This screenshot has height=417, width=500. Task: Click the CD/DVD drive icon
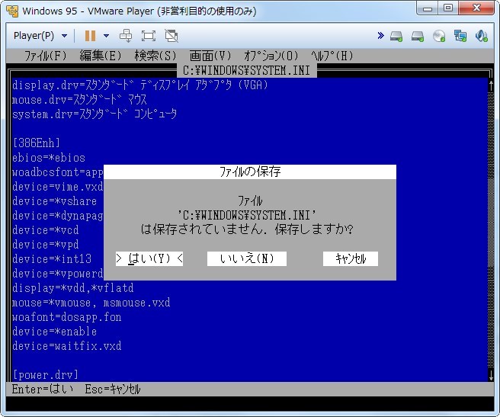[439, 36]
